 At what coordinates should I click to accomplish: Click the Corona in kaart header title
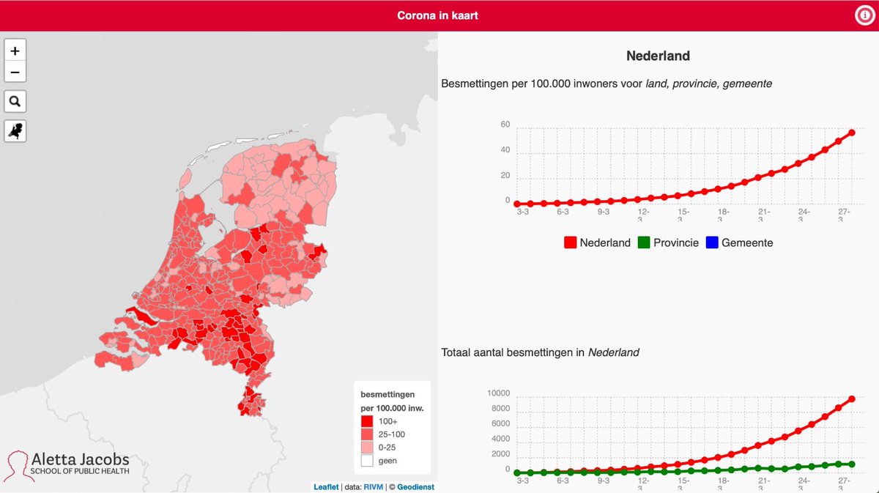[x=437, y=15]
